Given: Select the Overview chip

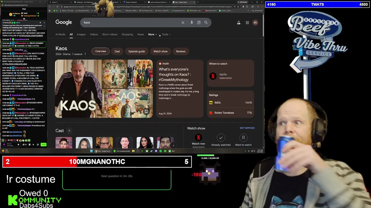Looking at the screenshot, I should click(x=101, y=51).
